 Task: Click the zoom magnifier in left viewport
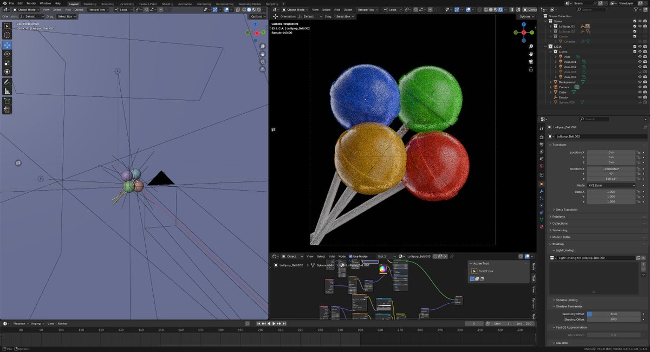tap(262, 47)
